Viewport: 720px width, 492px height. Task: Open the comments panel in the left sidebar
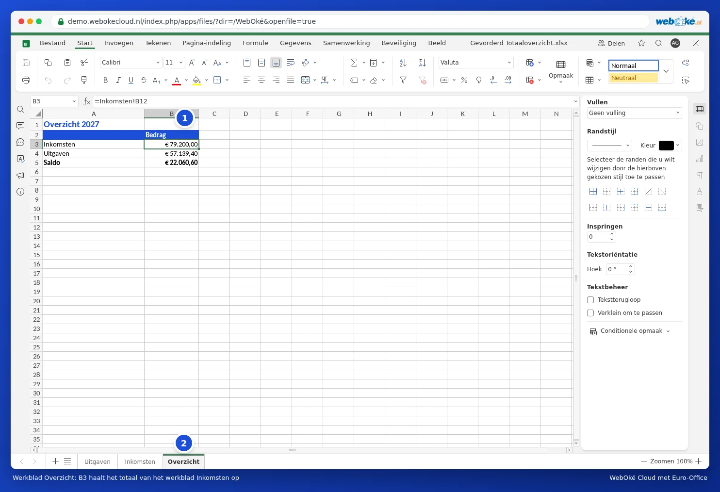tap(20, 126)
